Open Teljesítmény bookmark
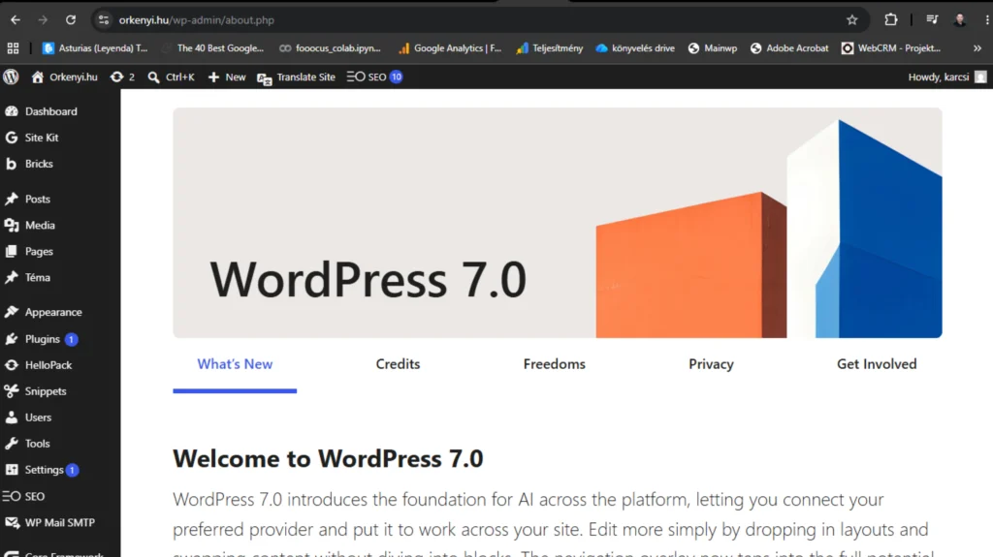Image resolution: width=993 pixels, height=557 pixels. [550, 48]
